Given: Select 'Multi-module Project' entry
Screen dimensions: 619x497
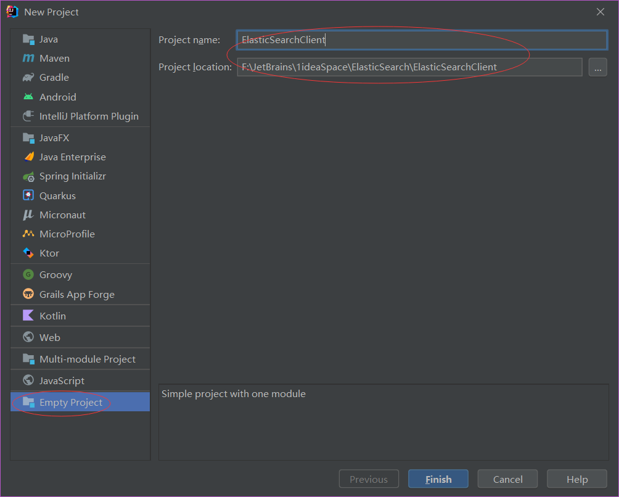Looking at the screenshot, I should [x=88, y=359].
